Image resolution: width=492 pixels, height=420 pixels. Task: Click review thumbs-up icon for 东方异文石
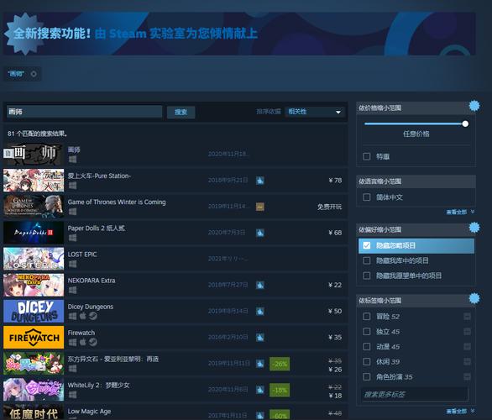pyautogui.click(x=259, y=364)
